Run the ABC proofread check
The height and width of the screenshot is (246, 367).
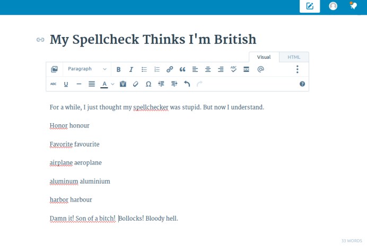(x=233, y=69)
